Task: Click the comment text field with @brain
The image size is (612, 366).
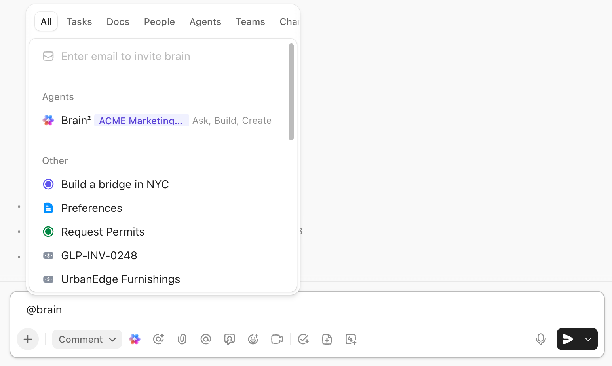Action: [x=307, y=310]
